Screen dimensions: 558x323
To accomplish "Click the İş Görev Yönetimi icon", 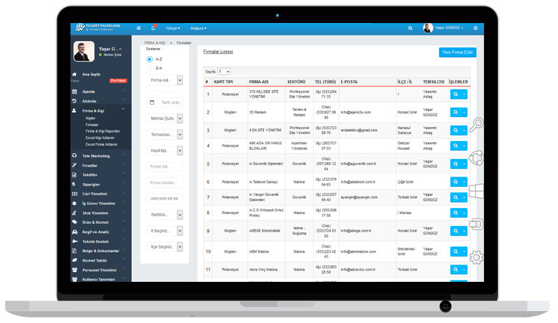I will pyautogui.click(x=75, y=203).
